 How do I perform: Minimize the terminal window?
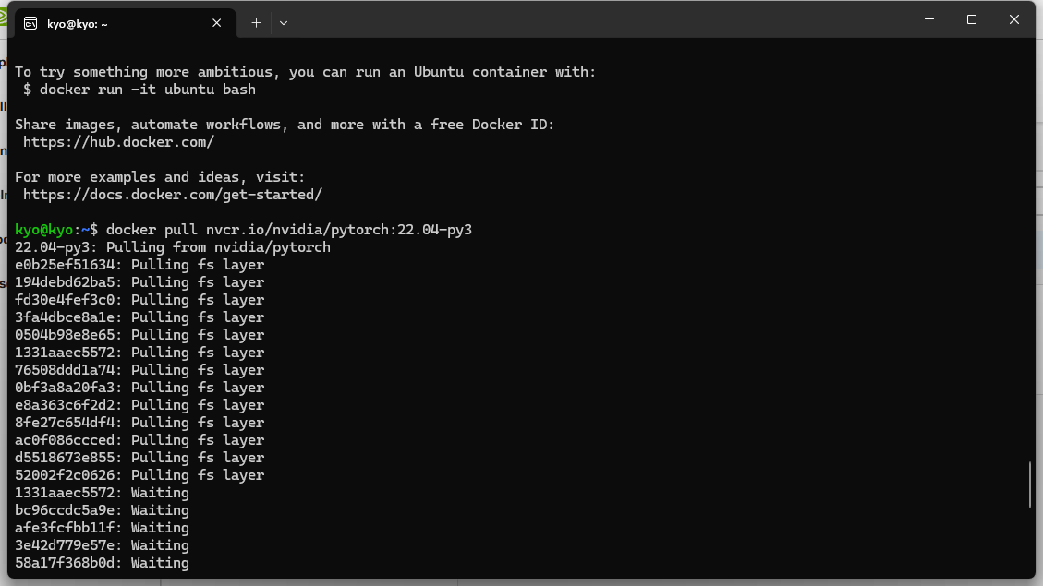pyautogui.click(x=929, y=19)
